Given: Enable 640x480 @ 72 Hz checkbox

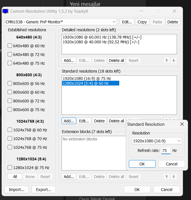Looking at the screenshot, I should pos(10,54).
